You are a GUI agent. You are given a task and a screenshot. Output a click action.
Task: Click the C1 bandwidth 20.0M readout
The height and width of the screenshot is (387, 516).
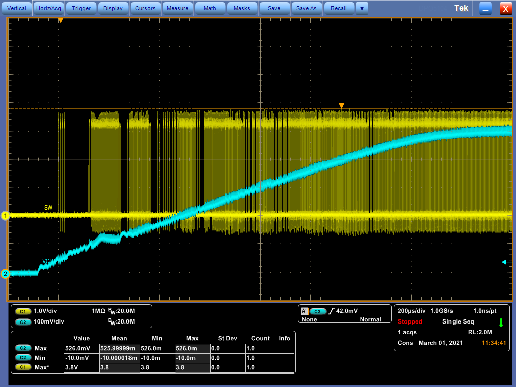pos(121,311)
